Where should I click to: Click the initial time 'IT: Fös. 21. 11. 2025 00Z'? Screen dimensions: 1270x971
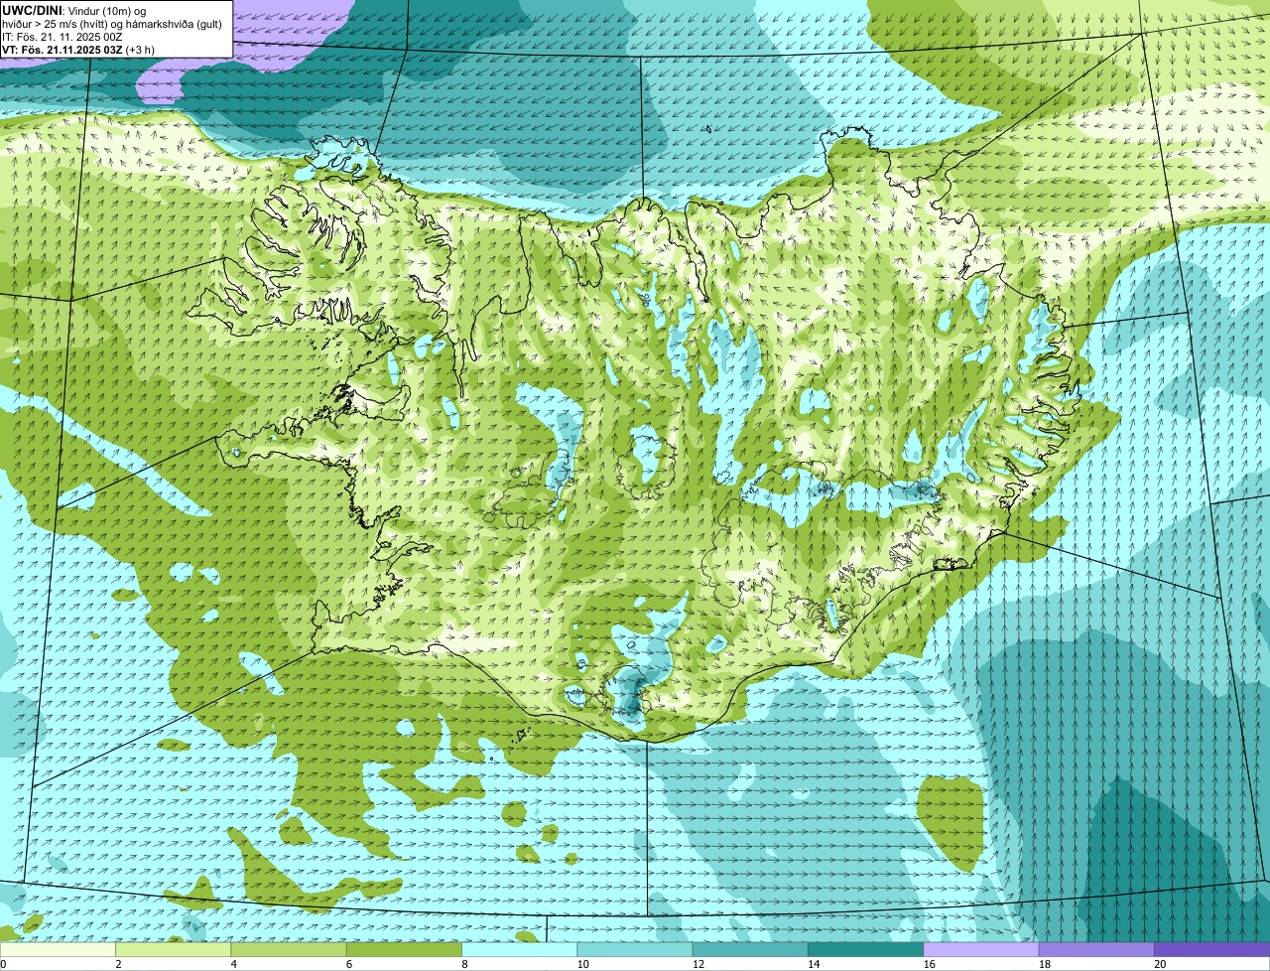coord(63,37)
